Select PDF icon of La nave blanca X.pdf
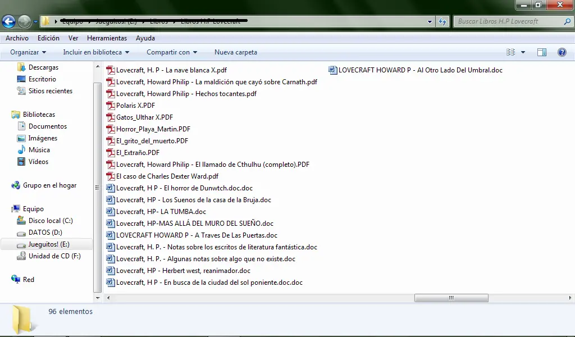Screen dimensions: 575x337 [x=111, y=70]
